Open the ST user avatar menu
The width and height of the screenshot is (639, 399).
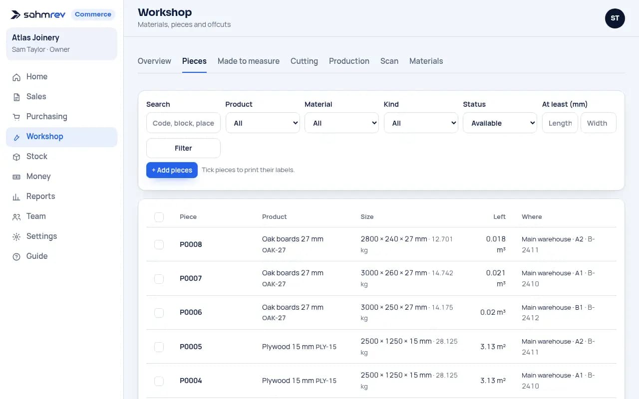point(615,18)
